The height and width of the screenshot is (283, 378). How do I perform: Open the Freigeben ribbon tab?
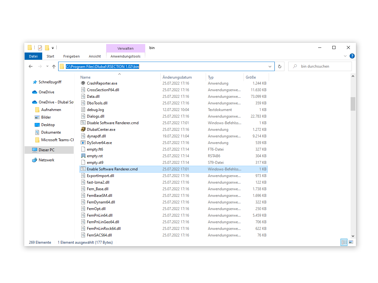point(72,56)
